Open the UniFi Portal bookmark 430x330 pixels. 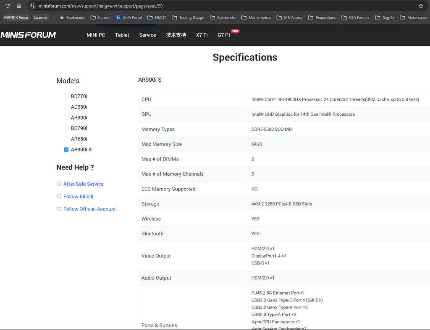click(129, 18)
